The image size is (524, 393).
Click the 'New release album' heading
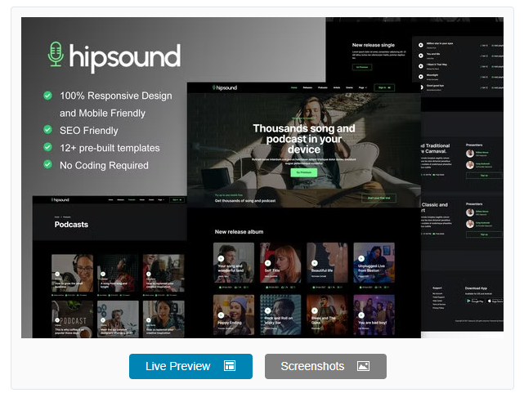coord(239,232)
